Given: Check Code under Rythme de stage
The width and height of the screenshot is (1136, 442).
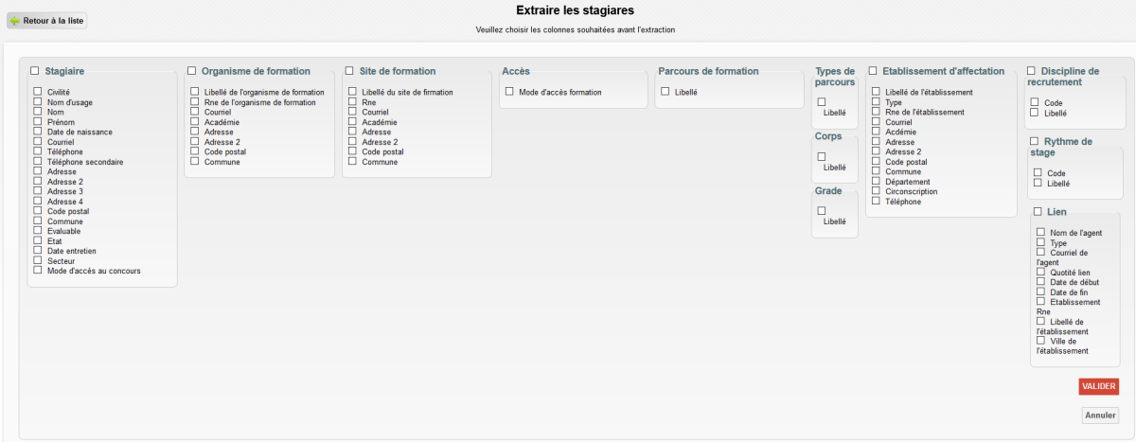Looking at the screenshot, I should 1038,172.
